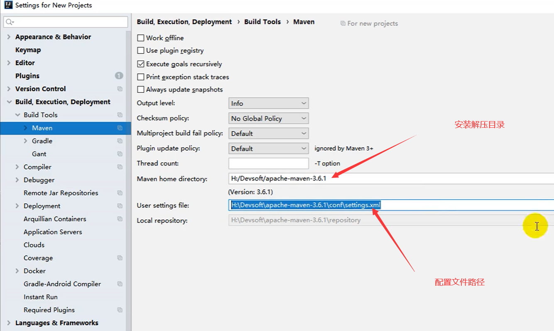The width and height of the screenshot is (554, 331).
Task: Click the project-level icon on the Maven row
Action: click(x=120, y=128)
